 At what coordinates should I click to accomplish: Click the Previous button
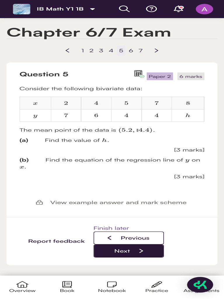[x=129, y=238]
